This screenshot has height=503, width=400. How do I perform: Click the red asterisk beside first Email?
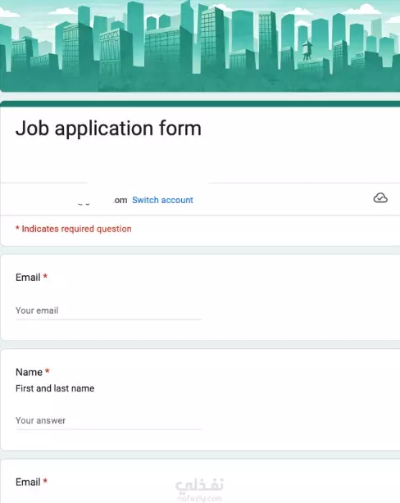[x=45, y=276]
